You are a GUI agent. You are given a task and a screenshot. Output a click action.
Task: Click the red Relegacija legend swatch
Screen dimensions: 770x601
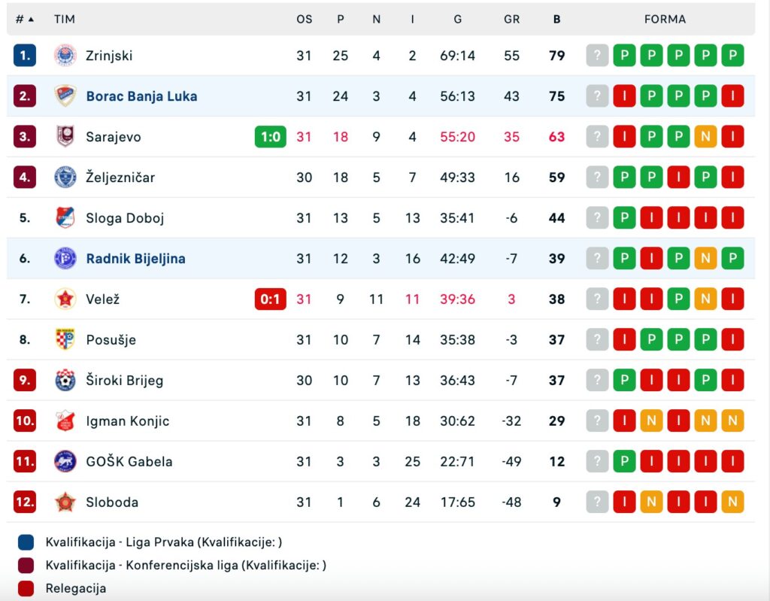(x=26, y=588)
